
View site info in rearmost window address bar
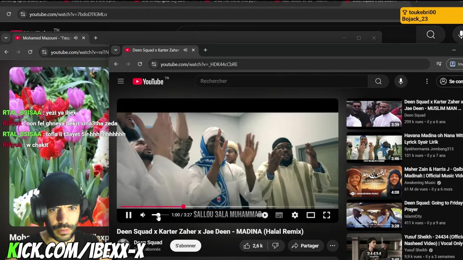click(x=23, y=14)
